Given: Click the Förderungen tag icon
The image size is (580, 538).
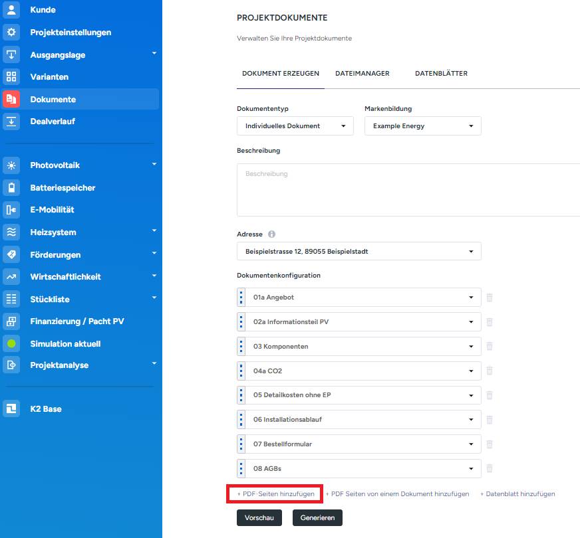Looking at the screenshot, I should pos(11,254).
